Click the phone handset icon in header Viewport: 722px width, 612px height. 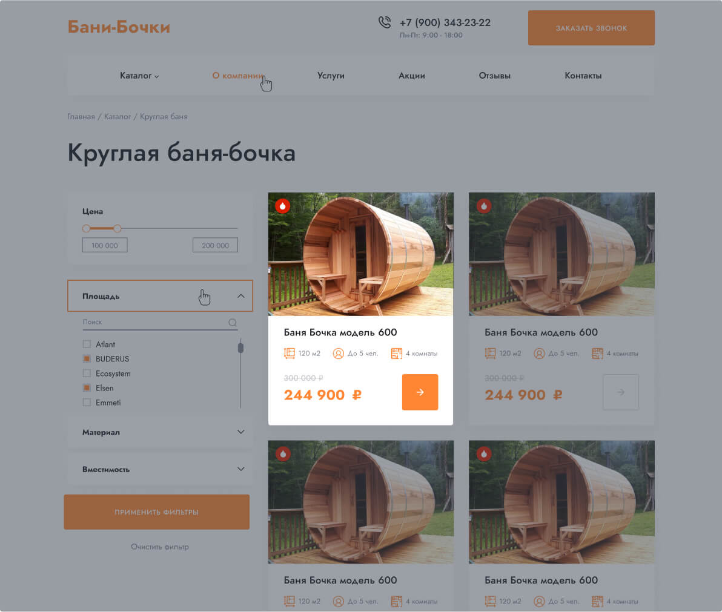[385, 22]
